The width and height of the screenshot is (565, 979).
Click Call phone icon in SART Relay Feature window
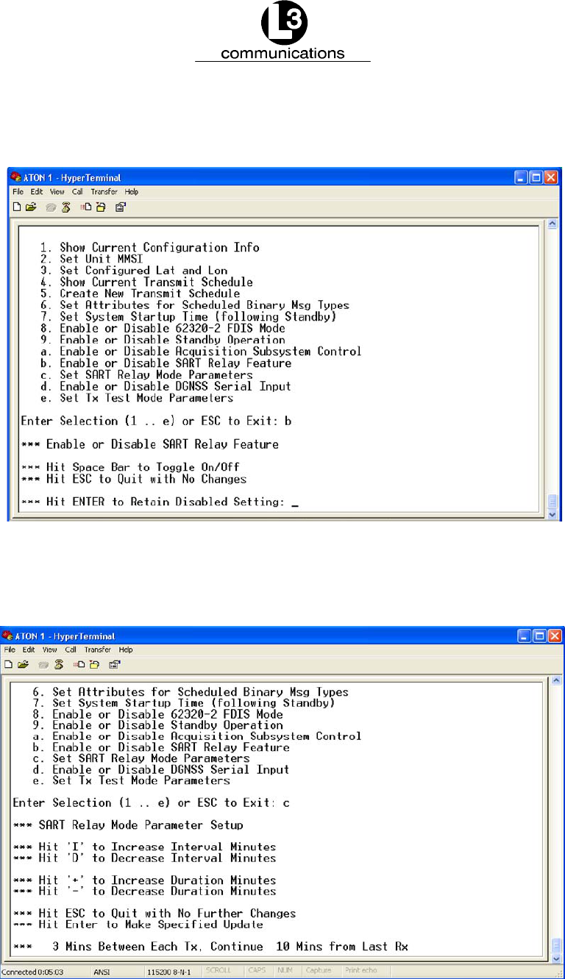(49, 207)
